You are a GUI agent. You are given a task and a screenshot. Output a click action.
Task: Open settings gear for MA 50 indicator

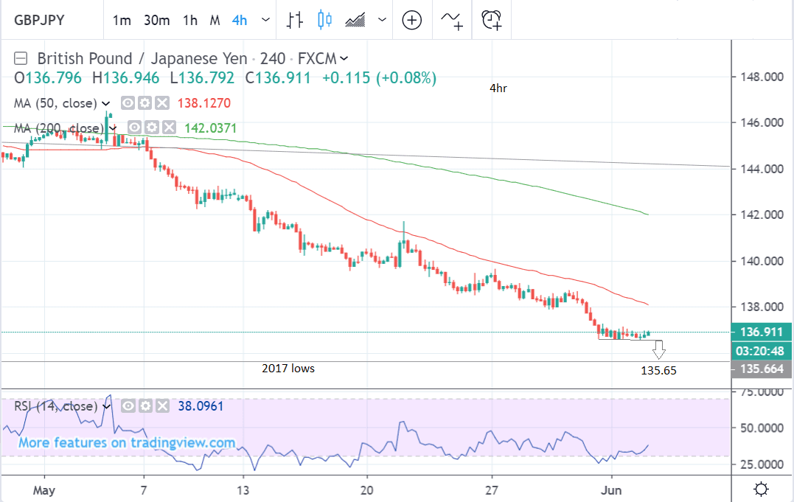tap(144, 103)
